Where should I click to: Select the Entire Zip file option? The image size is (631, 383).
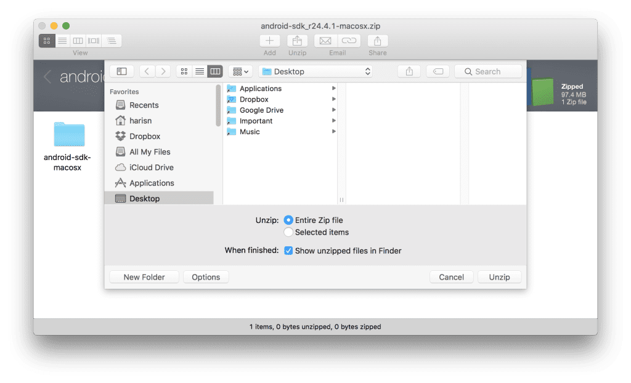(289, 220)
